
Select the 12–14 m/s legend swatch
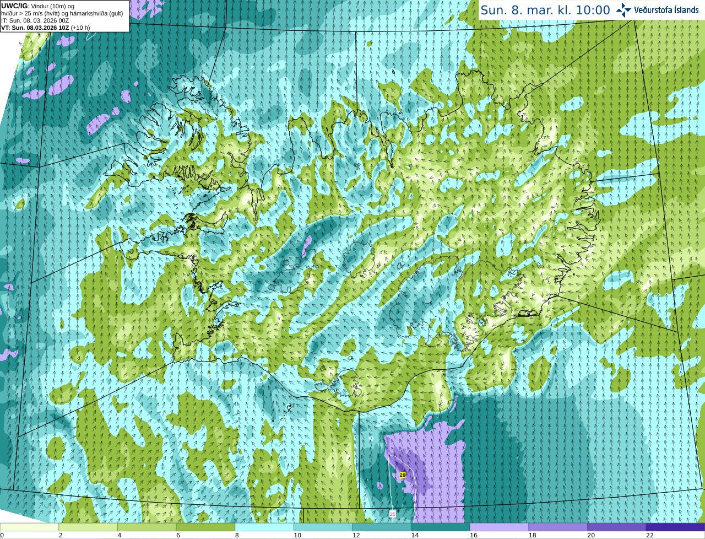click(382, 527)
